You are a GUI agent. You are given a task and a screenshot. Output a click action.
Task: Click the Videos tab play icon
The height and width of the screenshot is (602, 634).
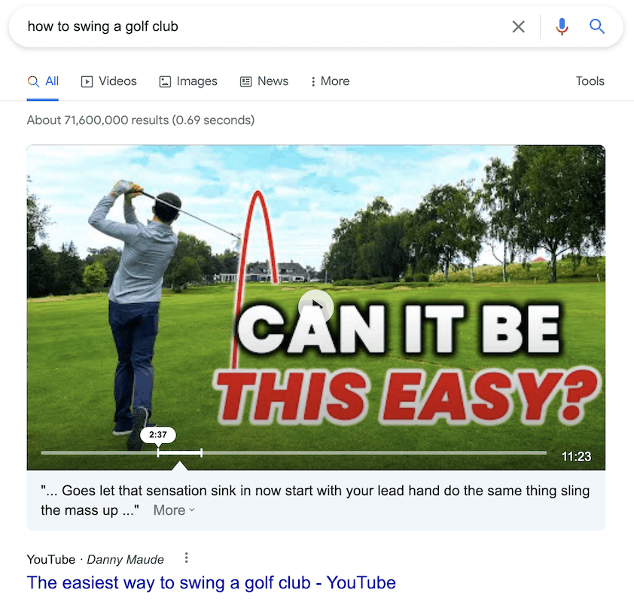click(x=87, y=81)
